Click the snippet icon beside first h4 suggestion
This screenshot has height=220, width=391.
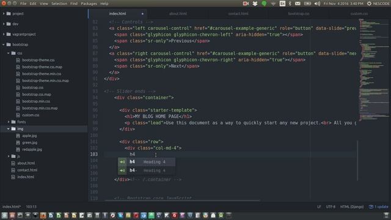coord(122,162)
